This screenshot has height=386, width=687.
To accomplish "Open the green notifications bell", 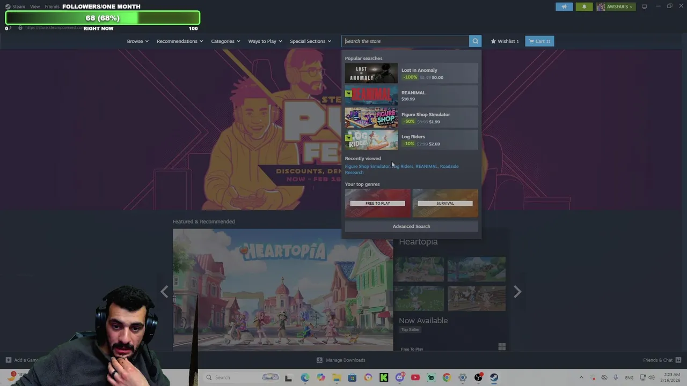I will [584, 6].
